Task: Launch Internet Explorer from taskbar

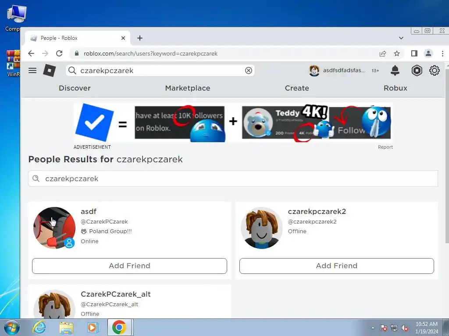Action: [39, 327]
